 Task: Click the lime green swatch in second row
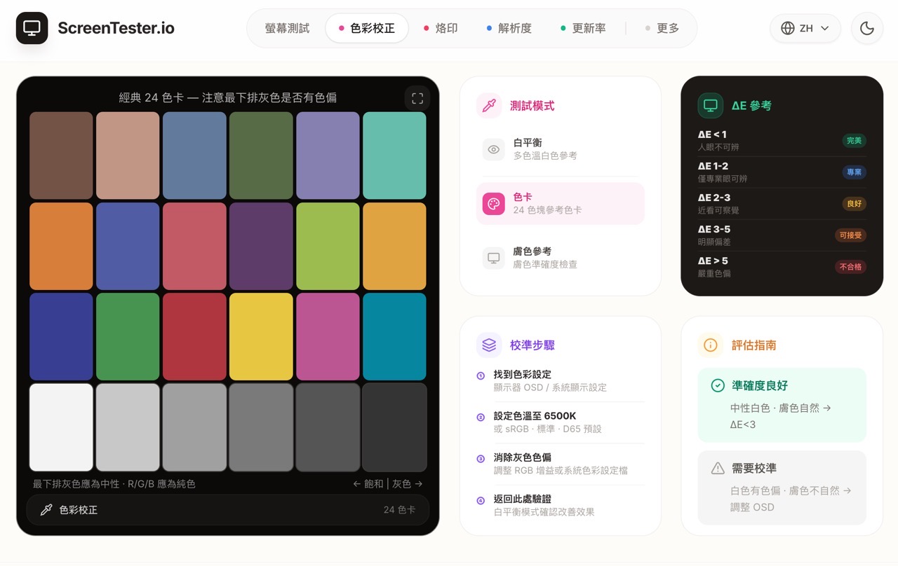[x=328, y=246]
